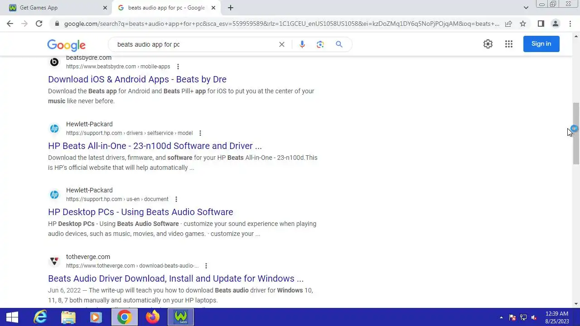The height and width of the screenshot is (326, 580).
Task: Click the muted volume tray icon
Action: coord(534,317)
